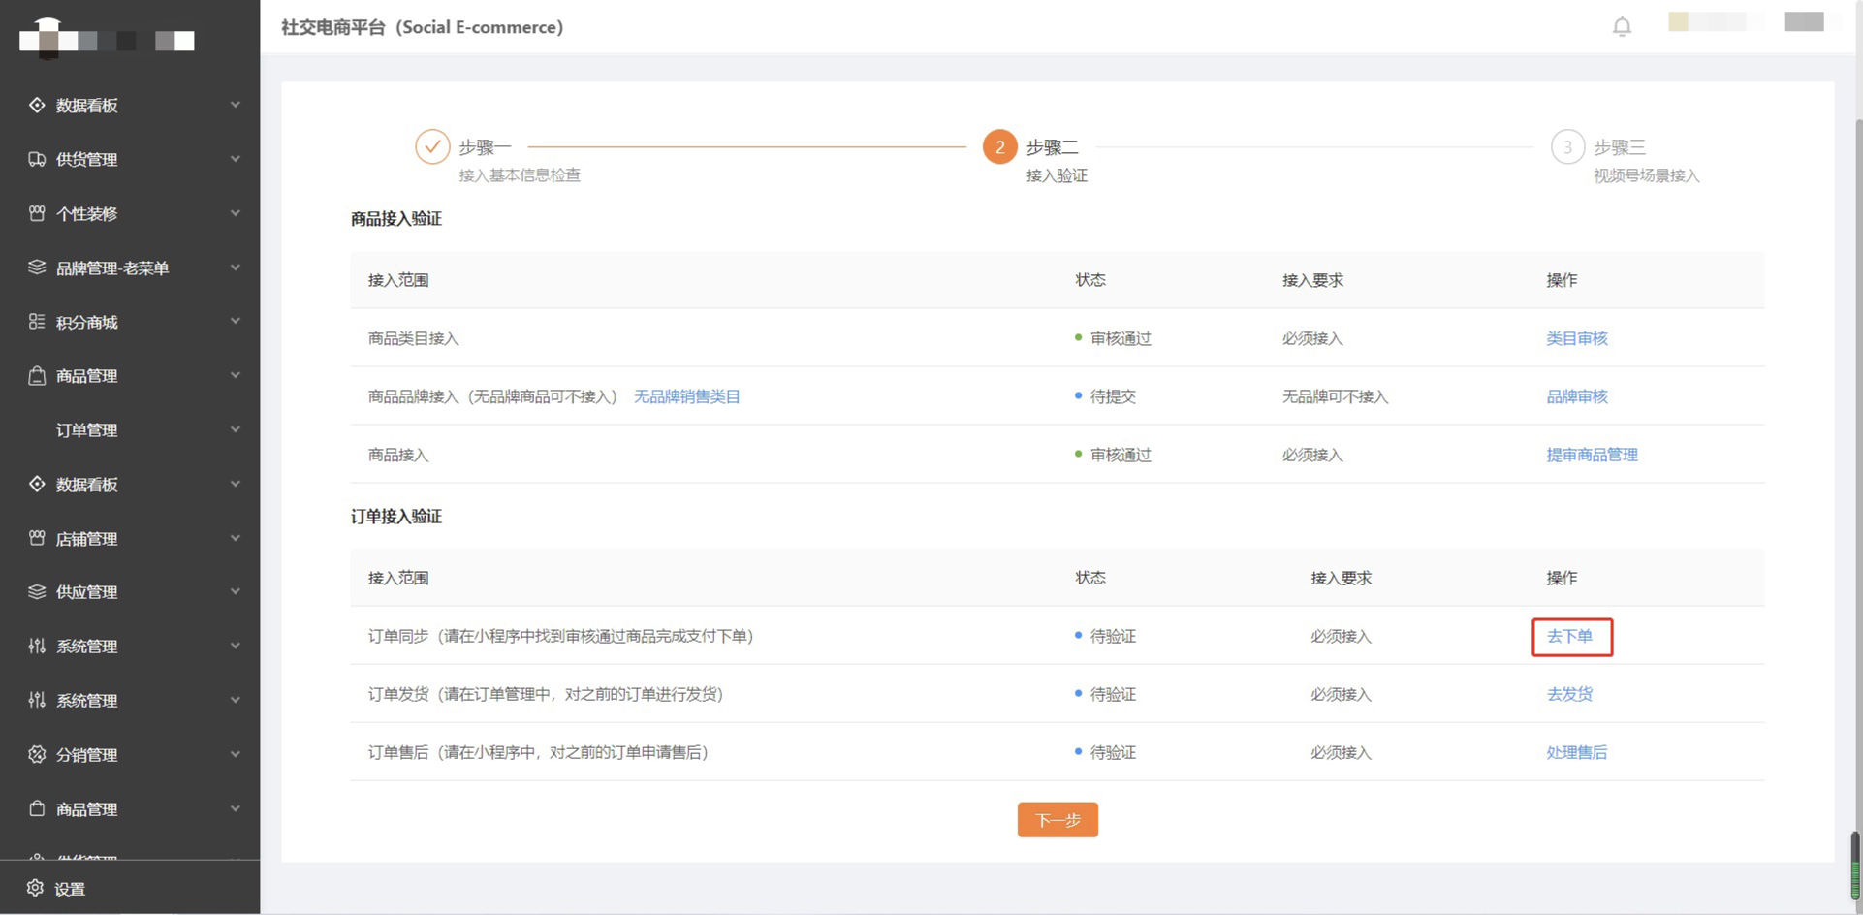
Task: Click the 供货管理 truck icon
Action: tap(37, 159)
